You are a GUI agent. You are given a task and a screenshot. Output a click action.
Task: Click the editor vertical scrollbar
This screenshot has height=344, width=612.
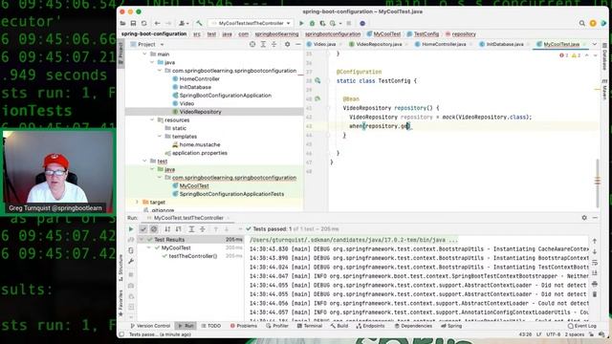597,183
